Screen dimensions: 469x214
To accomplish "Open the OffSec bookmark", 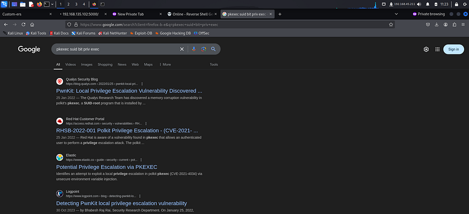I will (202, 33).
